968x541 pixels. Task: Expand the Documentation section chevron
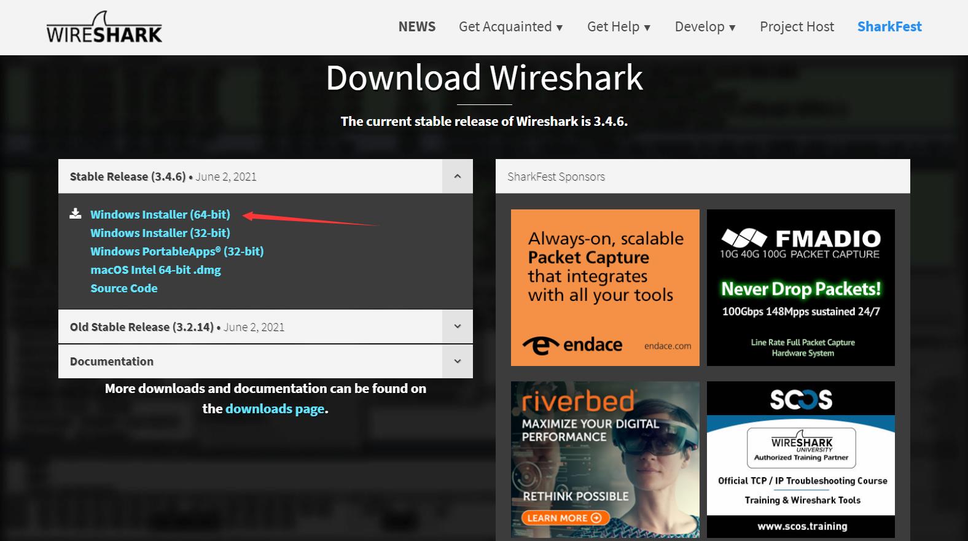458,361
